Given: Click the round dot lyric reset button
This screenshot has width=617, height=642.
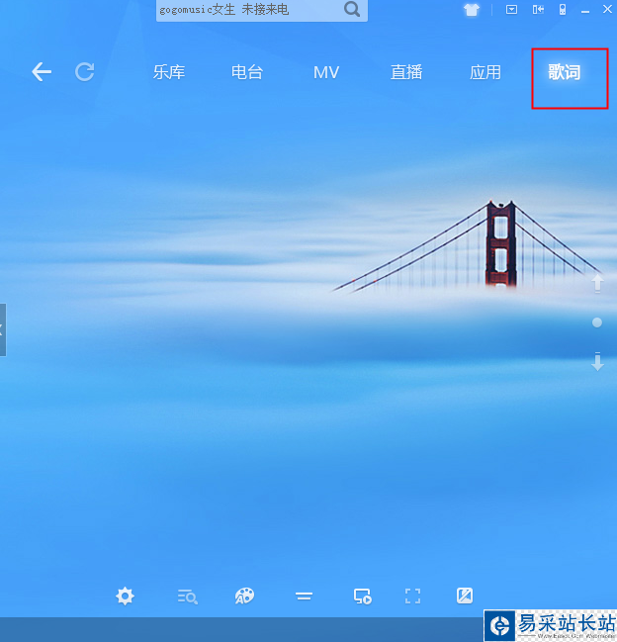Looking at the screenshot, I should coord(597,322).
